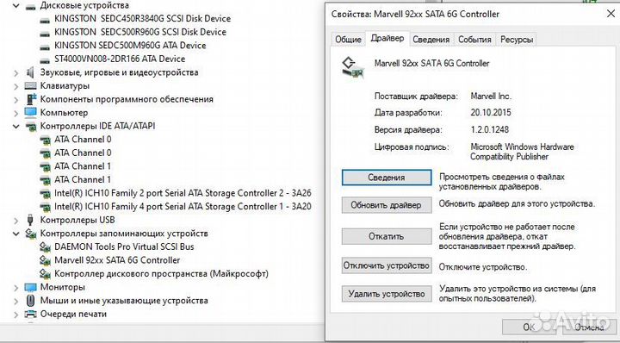
Task: Click the Контроллеры USB plug icon
Action: 30,220
